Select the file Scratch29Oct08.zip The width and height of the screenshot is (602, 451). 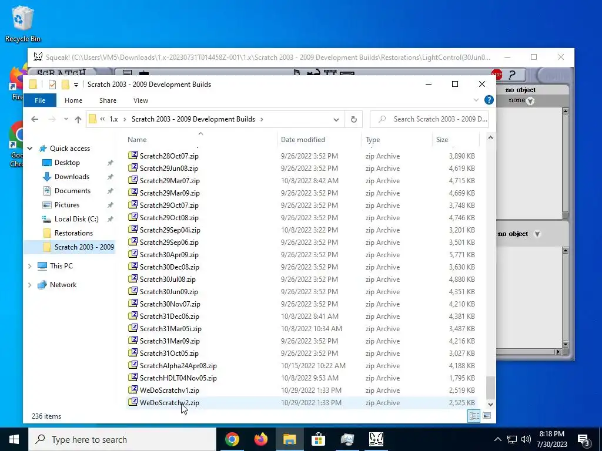[x=169, y=218]
